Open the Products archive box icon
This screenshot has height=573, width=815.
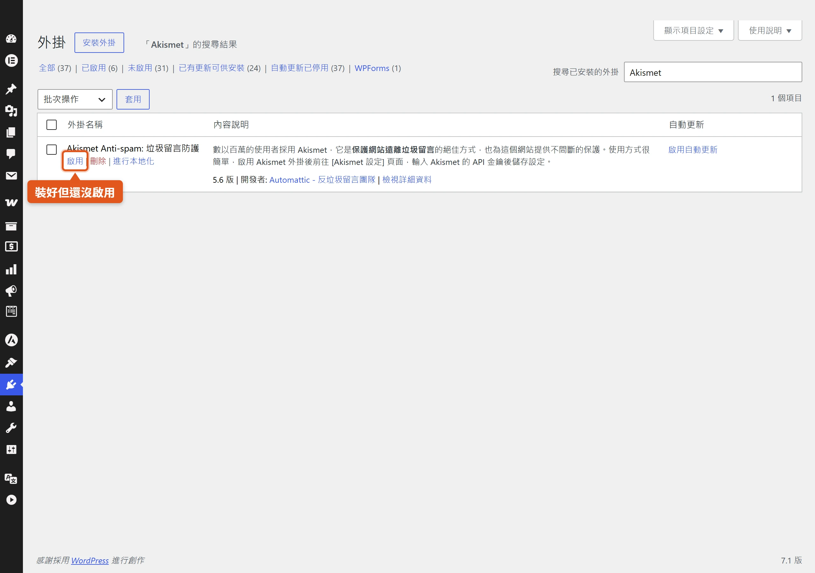(x=11, y=226)
